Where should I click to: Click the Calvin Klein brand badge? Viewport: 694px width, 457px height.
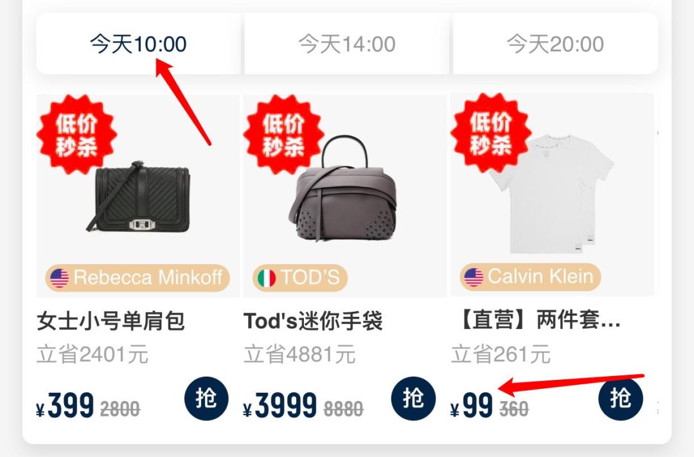(530, 277)
